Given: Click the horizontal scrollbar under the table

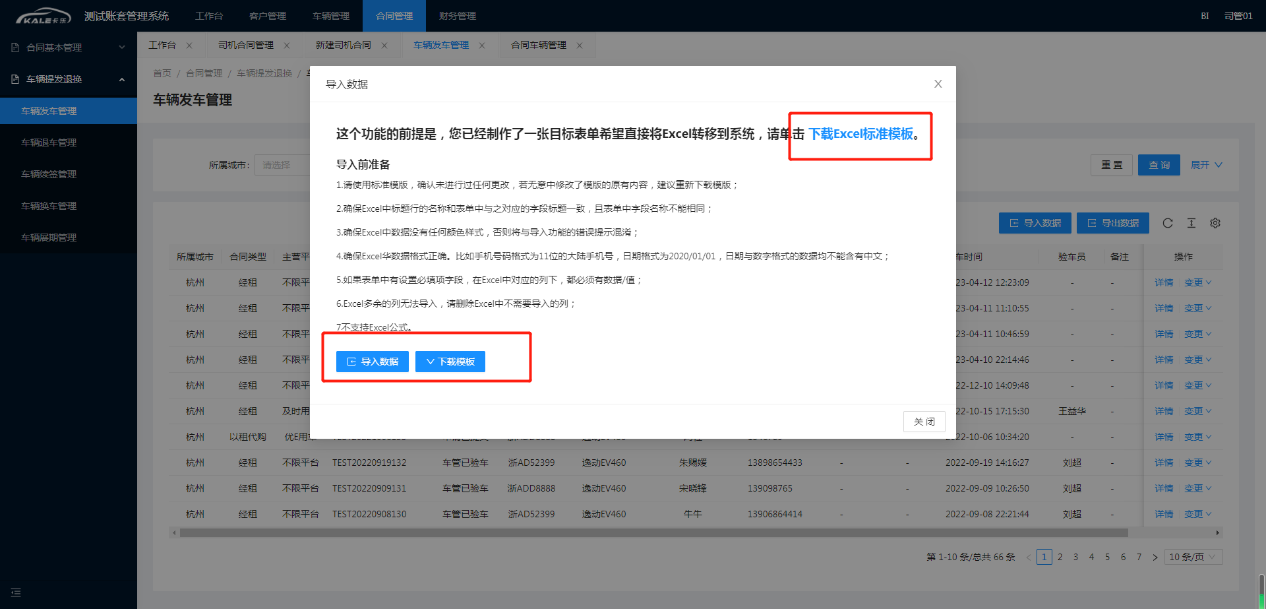Looking at the screenshot, I should click(653, 532).
